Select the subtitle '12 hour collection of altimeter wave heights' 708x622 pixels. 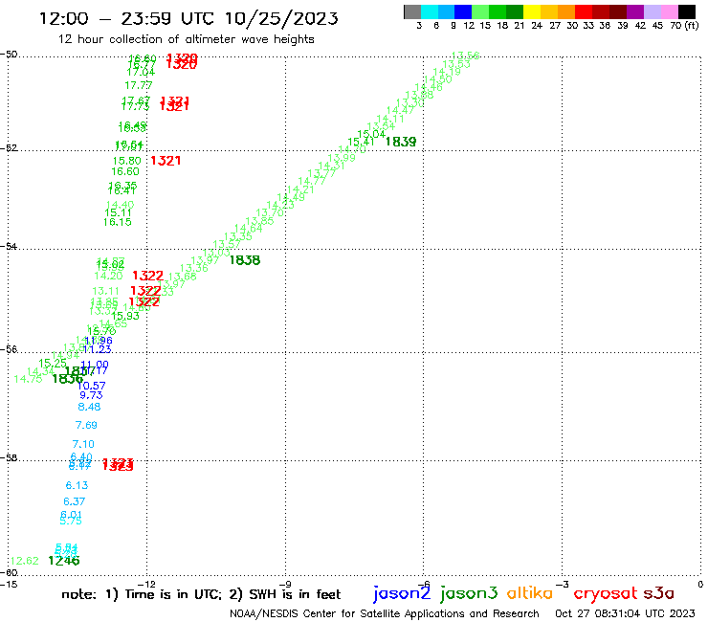(x=186, y=39)
